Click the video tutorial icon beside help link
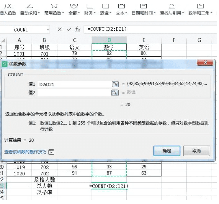219x204 pixels. pyautogui.click(x=51, y=152)
